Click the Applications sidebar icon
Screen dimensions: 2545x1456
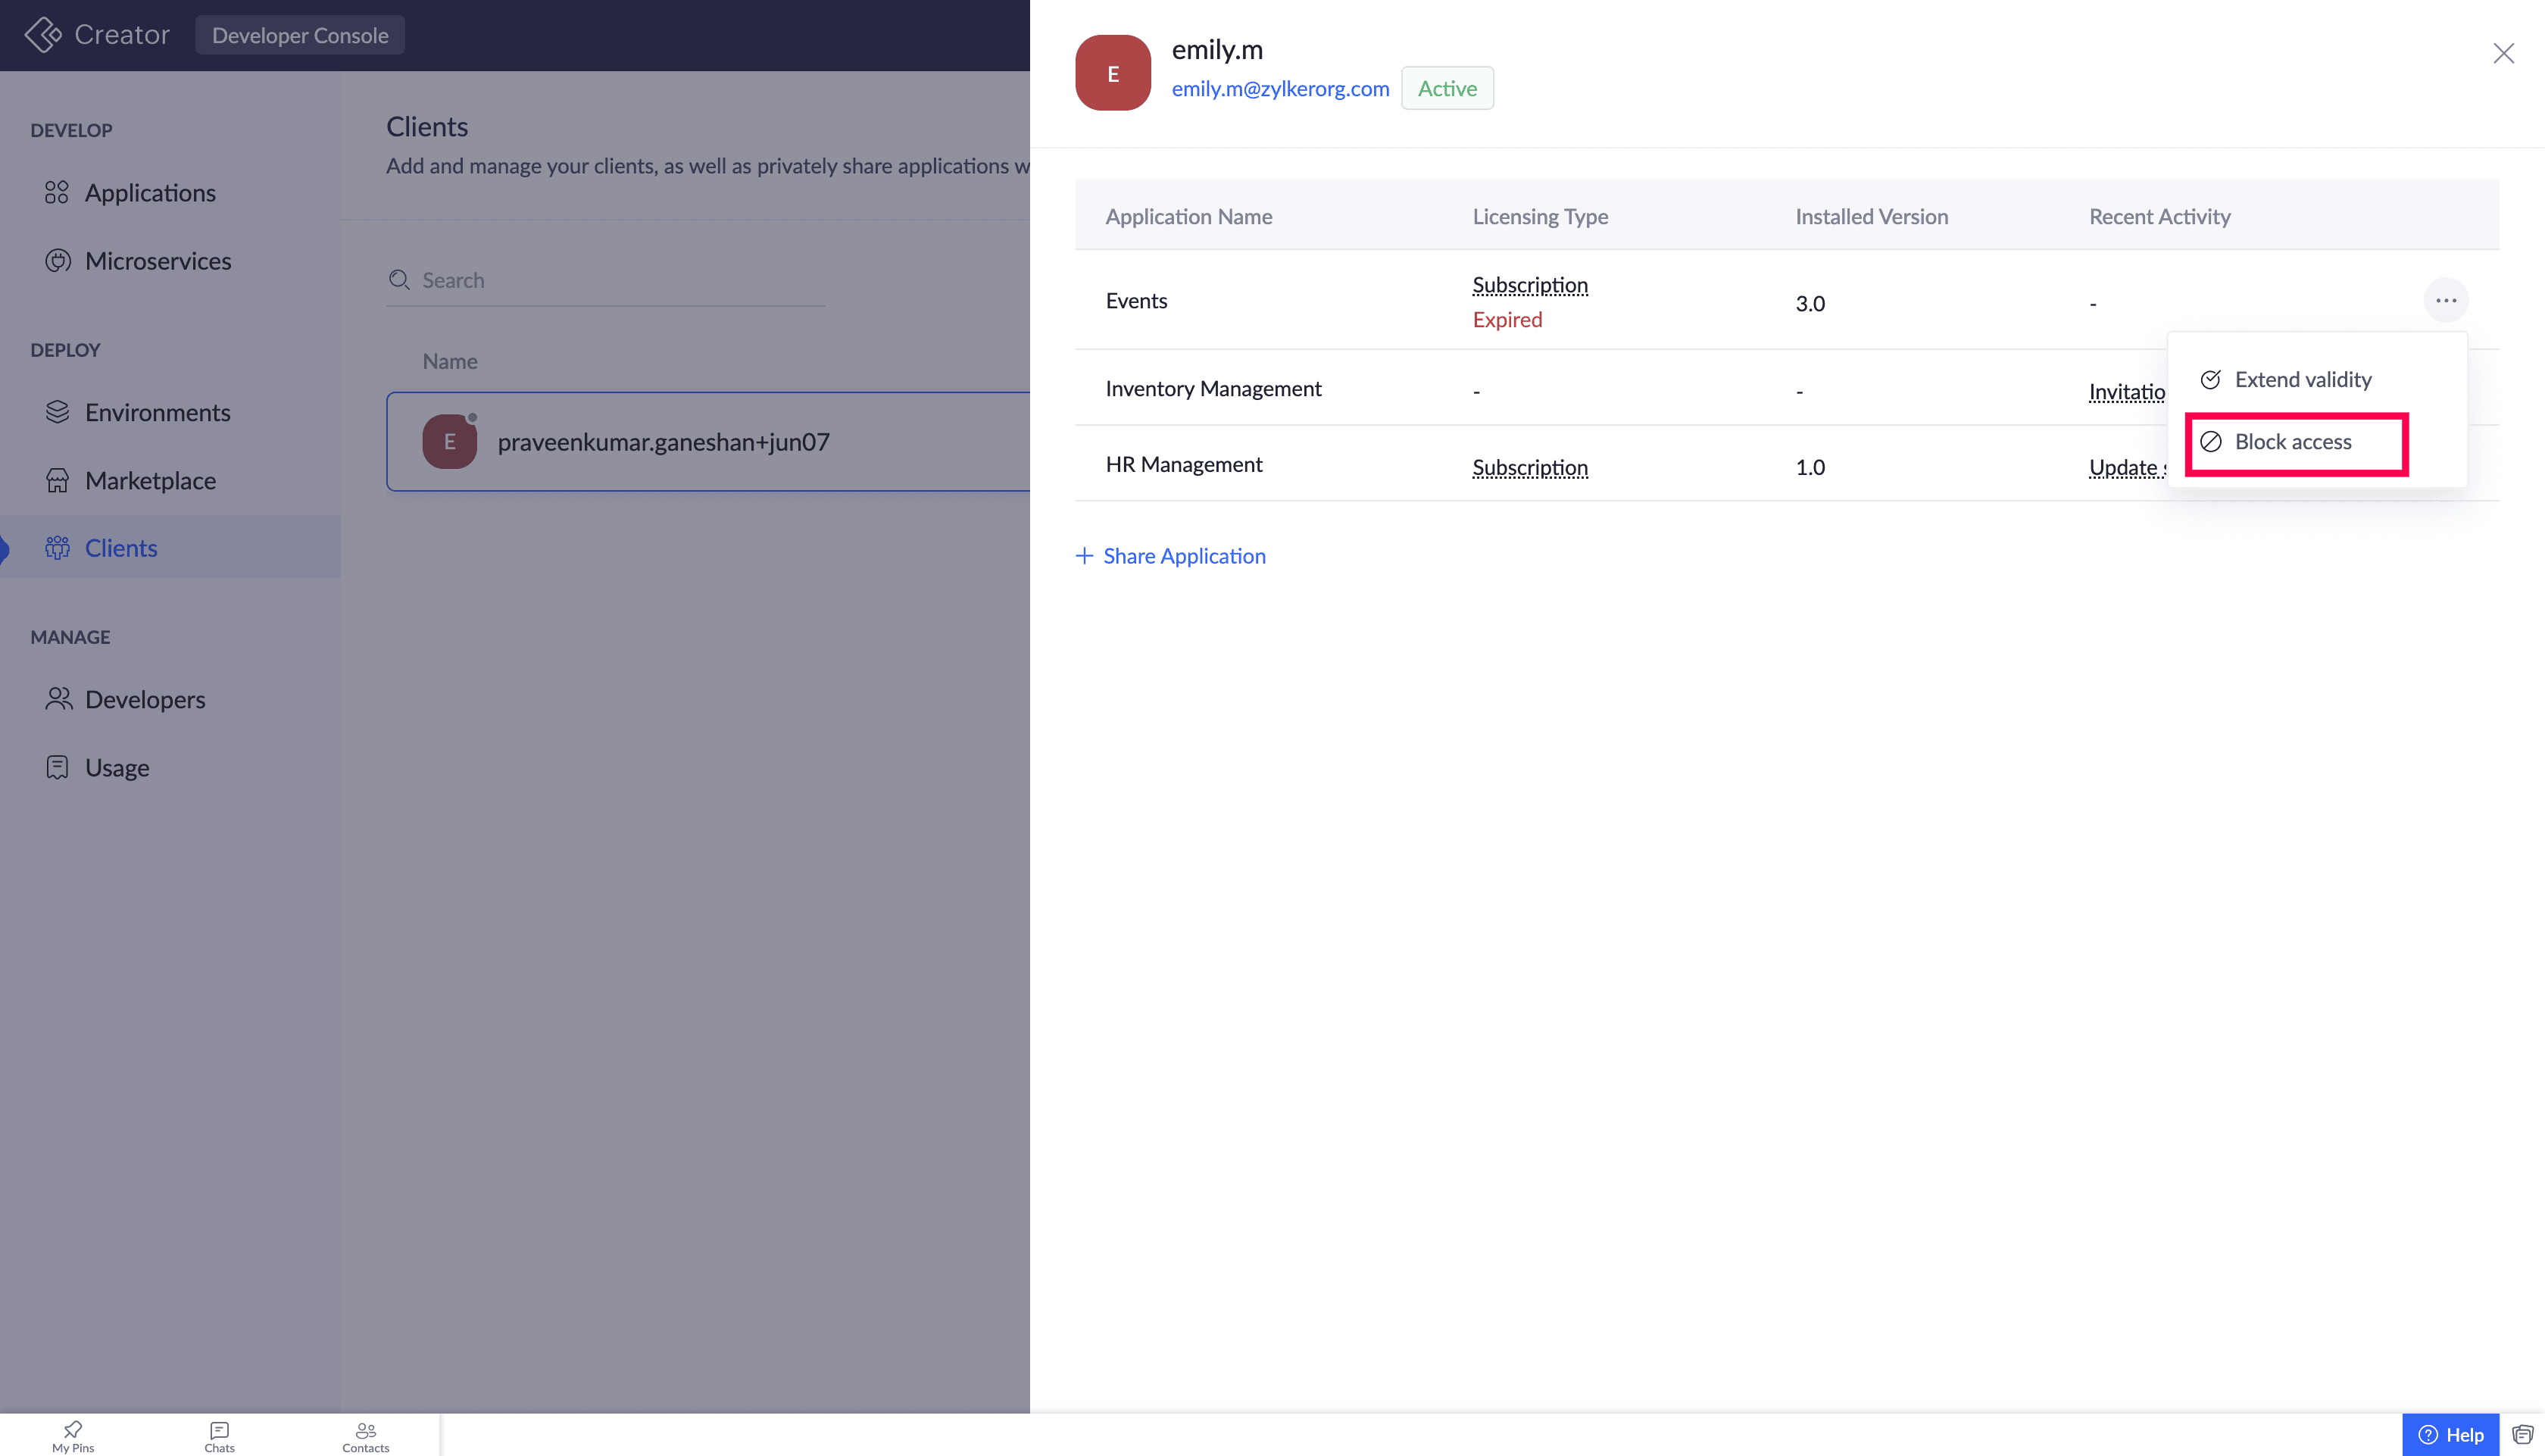(57, 192)
